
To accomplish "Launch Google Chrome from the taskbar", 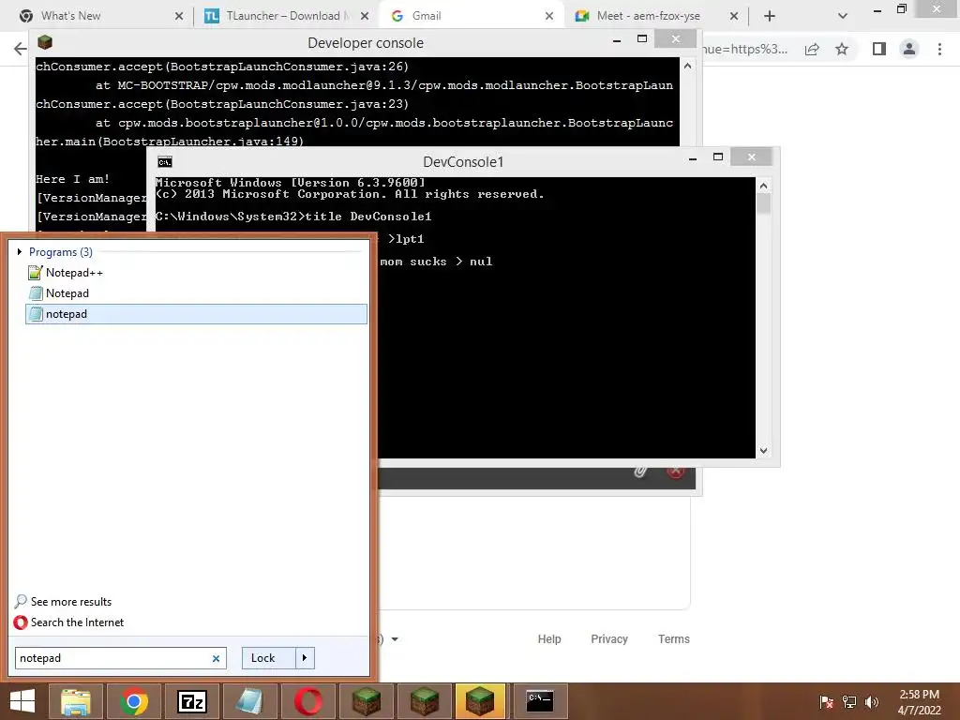I will (x=133, y=701).
